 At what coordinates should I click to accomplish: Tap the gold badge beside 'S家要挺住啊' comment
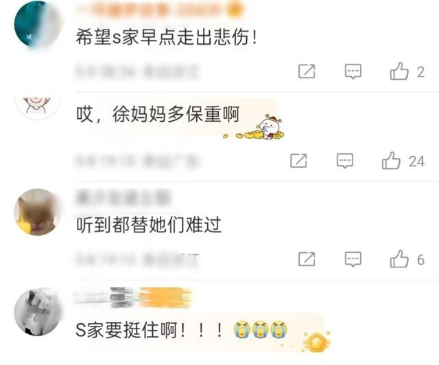[317, 342]
